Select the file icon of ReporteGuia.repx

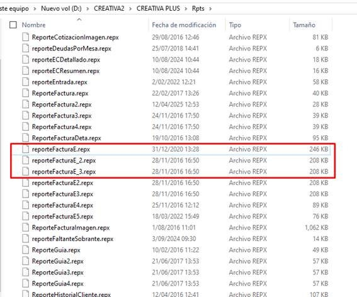25,250
